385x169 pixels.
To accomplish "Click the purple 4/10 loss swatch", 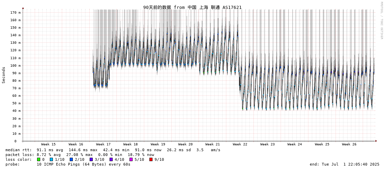I will pyautogui.click(x=111, y=159).
